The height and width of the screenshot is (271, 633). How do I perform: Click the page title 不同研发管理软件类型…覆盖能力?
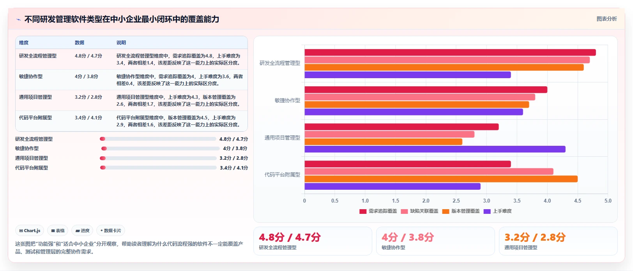pos(122,19)
